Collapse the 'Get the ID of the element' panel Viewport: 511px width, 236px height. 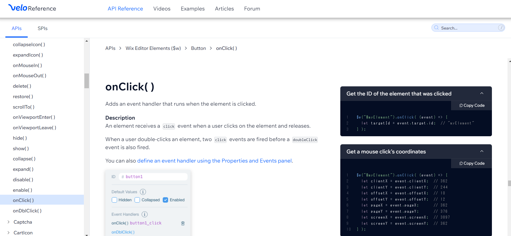click(482, 93)
